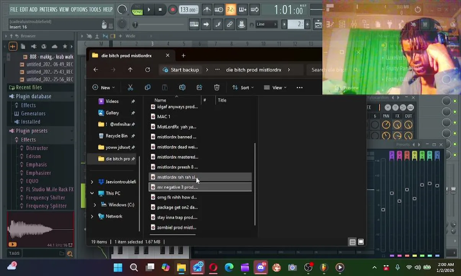
Task: Open the HELP menu
Action: (108, 9)
